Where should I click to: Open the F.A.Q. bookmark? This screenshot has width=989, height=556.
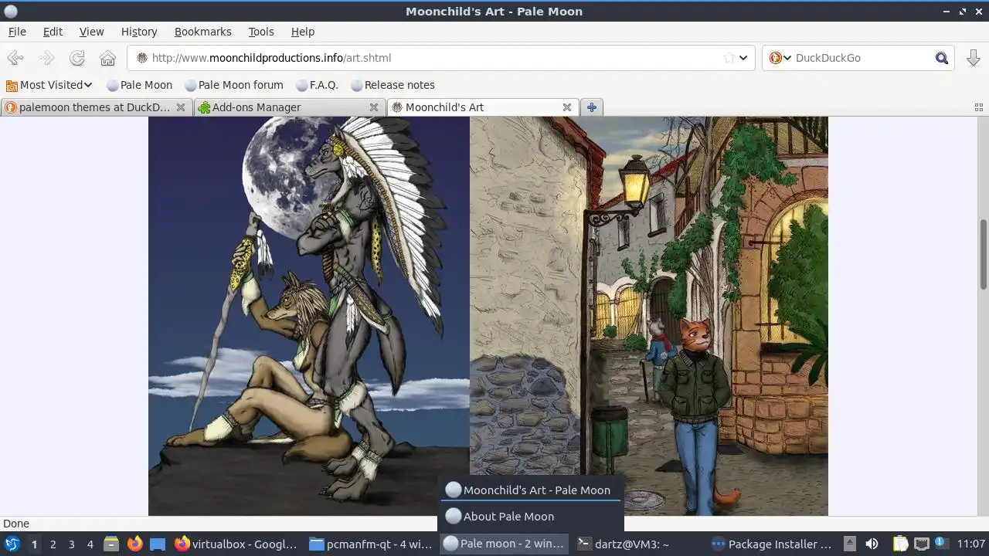317,85
